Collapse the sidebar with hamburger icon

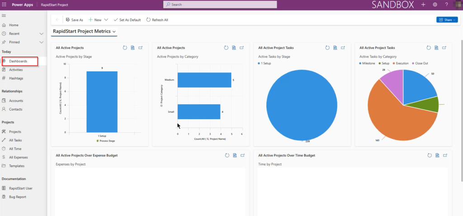(x=4, y=16)
